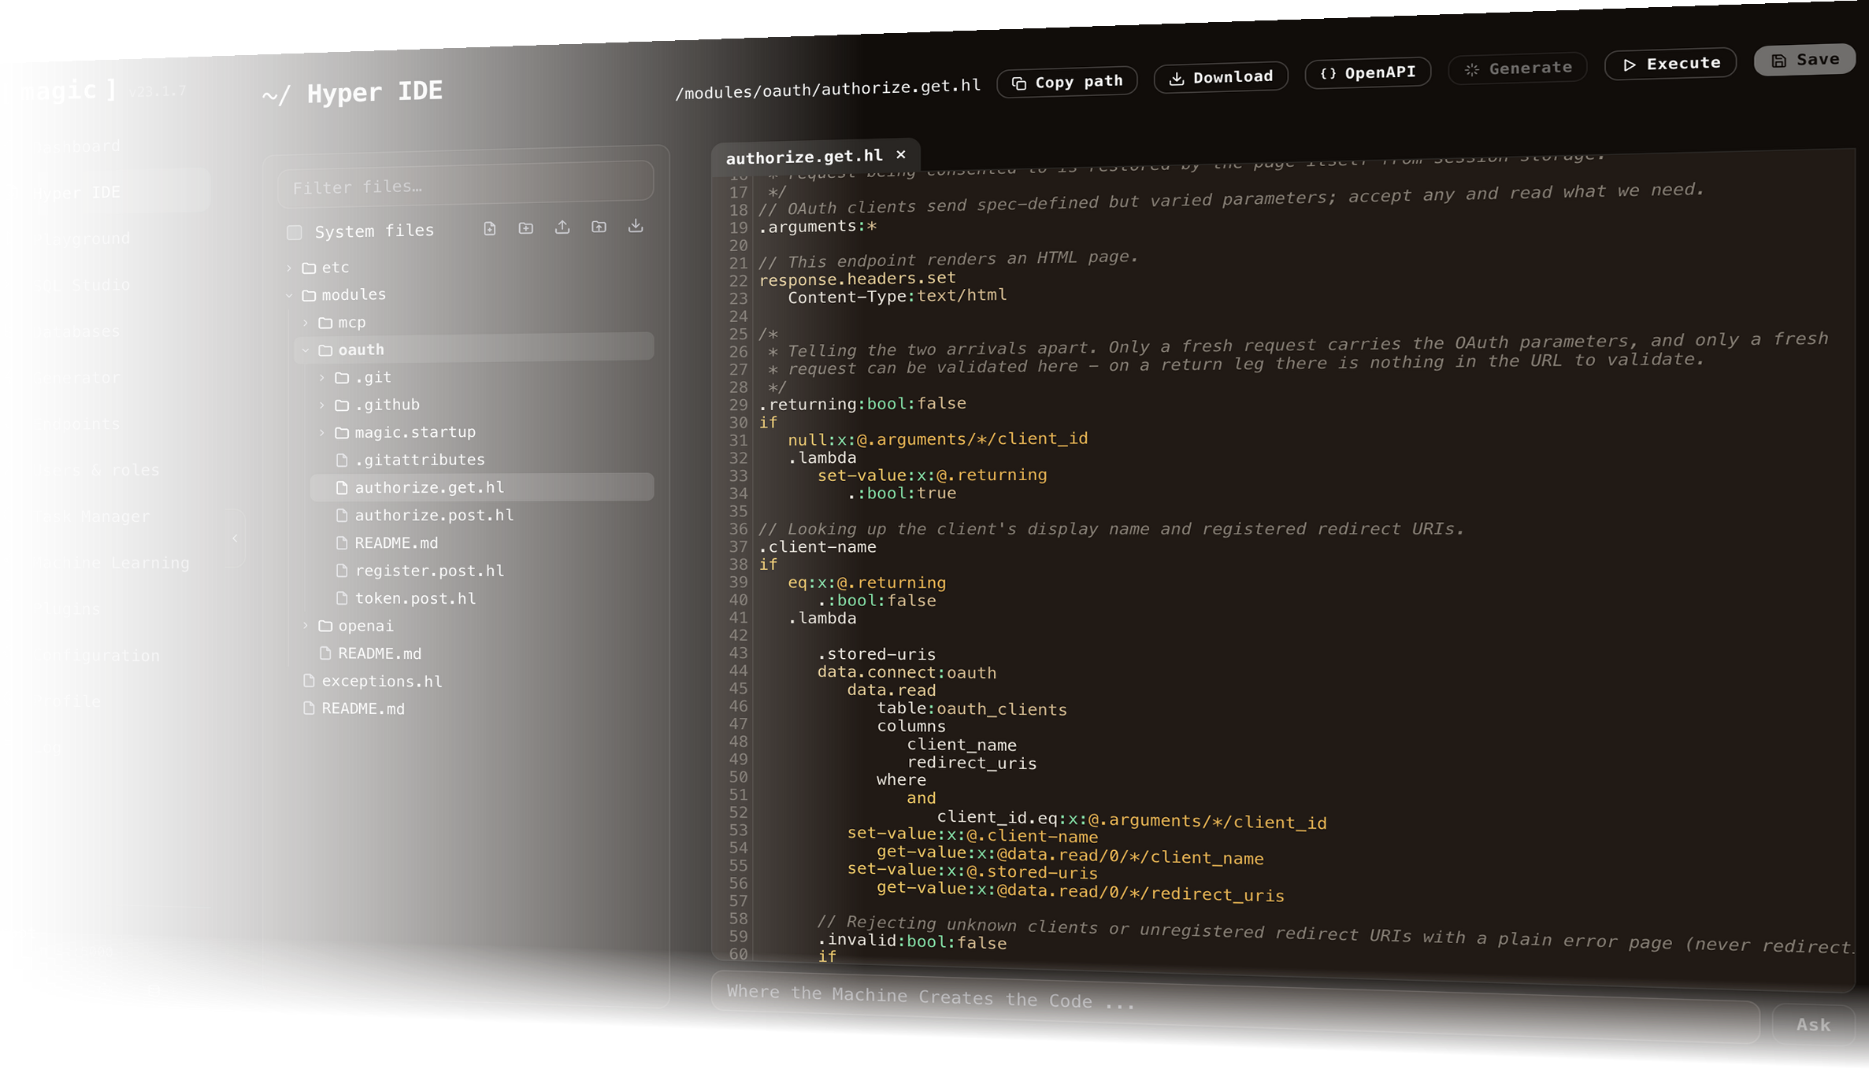Click the 'response.headers.set' code line
The image size is (1869, 1069).
[x=857, y=279]
